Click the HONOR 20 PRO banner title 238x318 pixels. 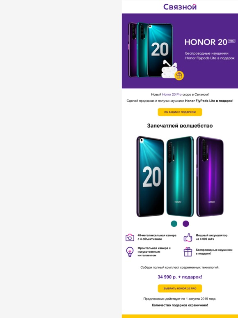pyautogui.click(x=210, y=42)
